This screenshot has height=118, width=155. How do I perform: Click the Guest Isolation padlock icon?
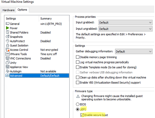tap(7, 45)
